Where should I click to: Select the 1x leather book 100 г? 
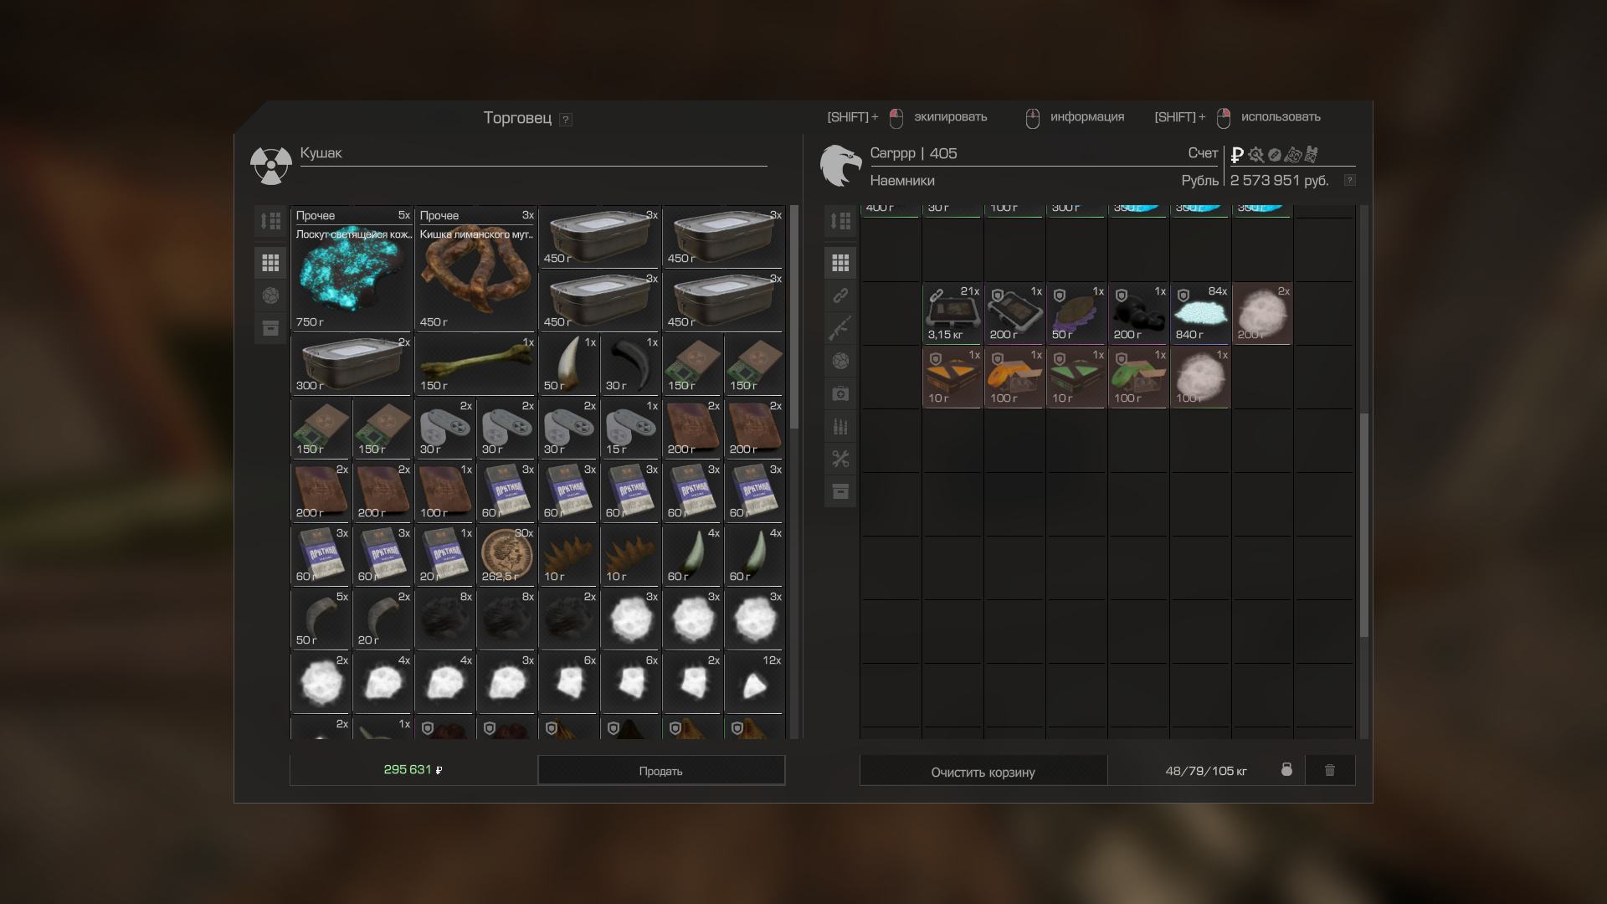click(445, 491)
